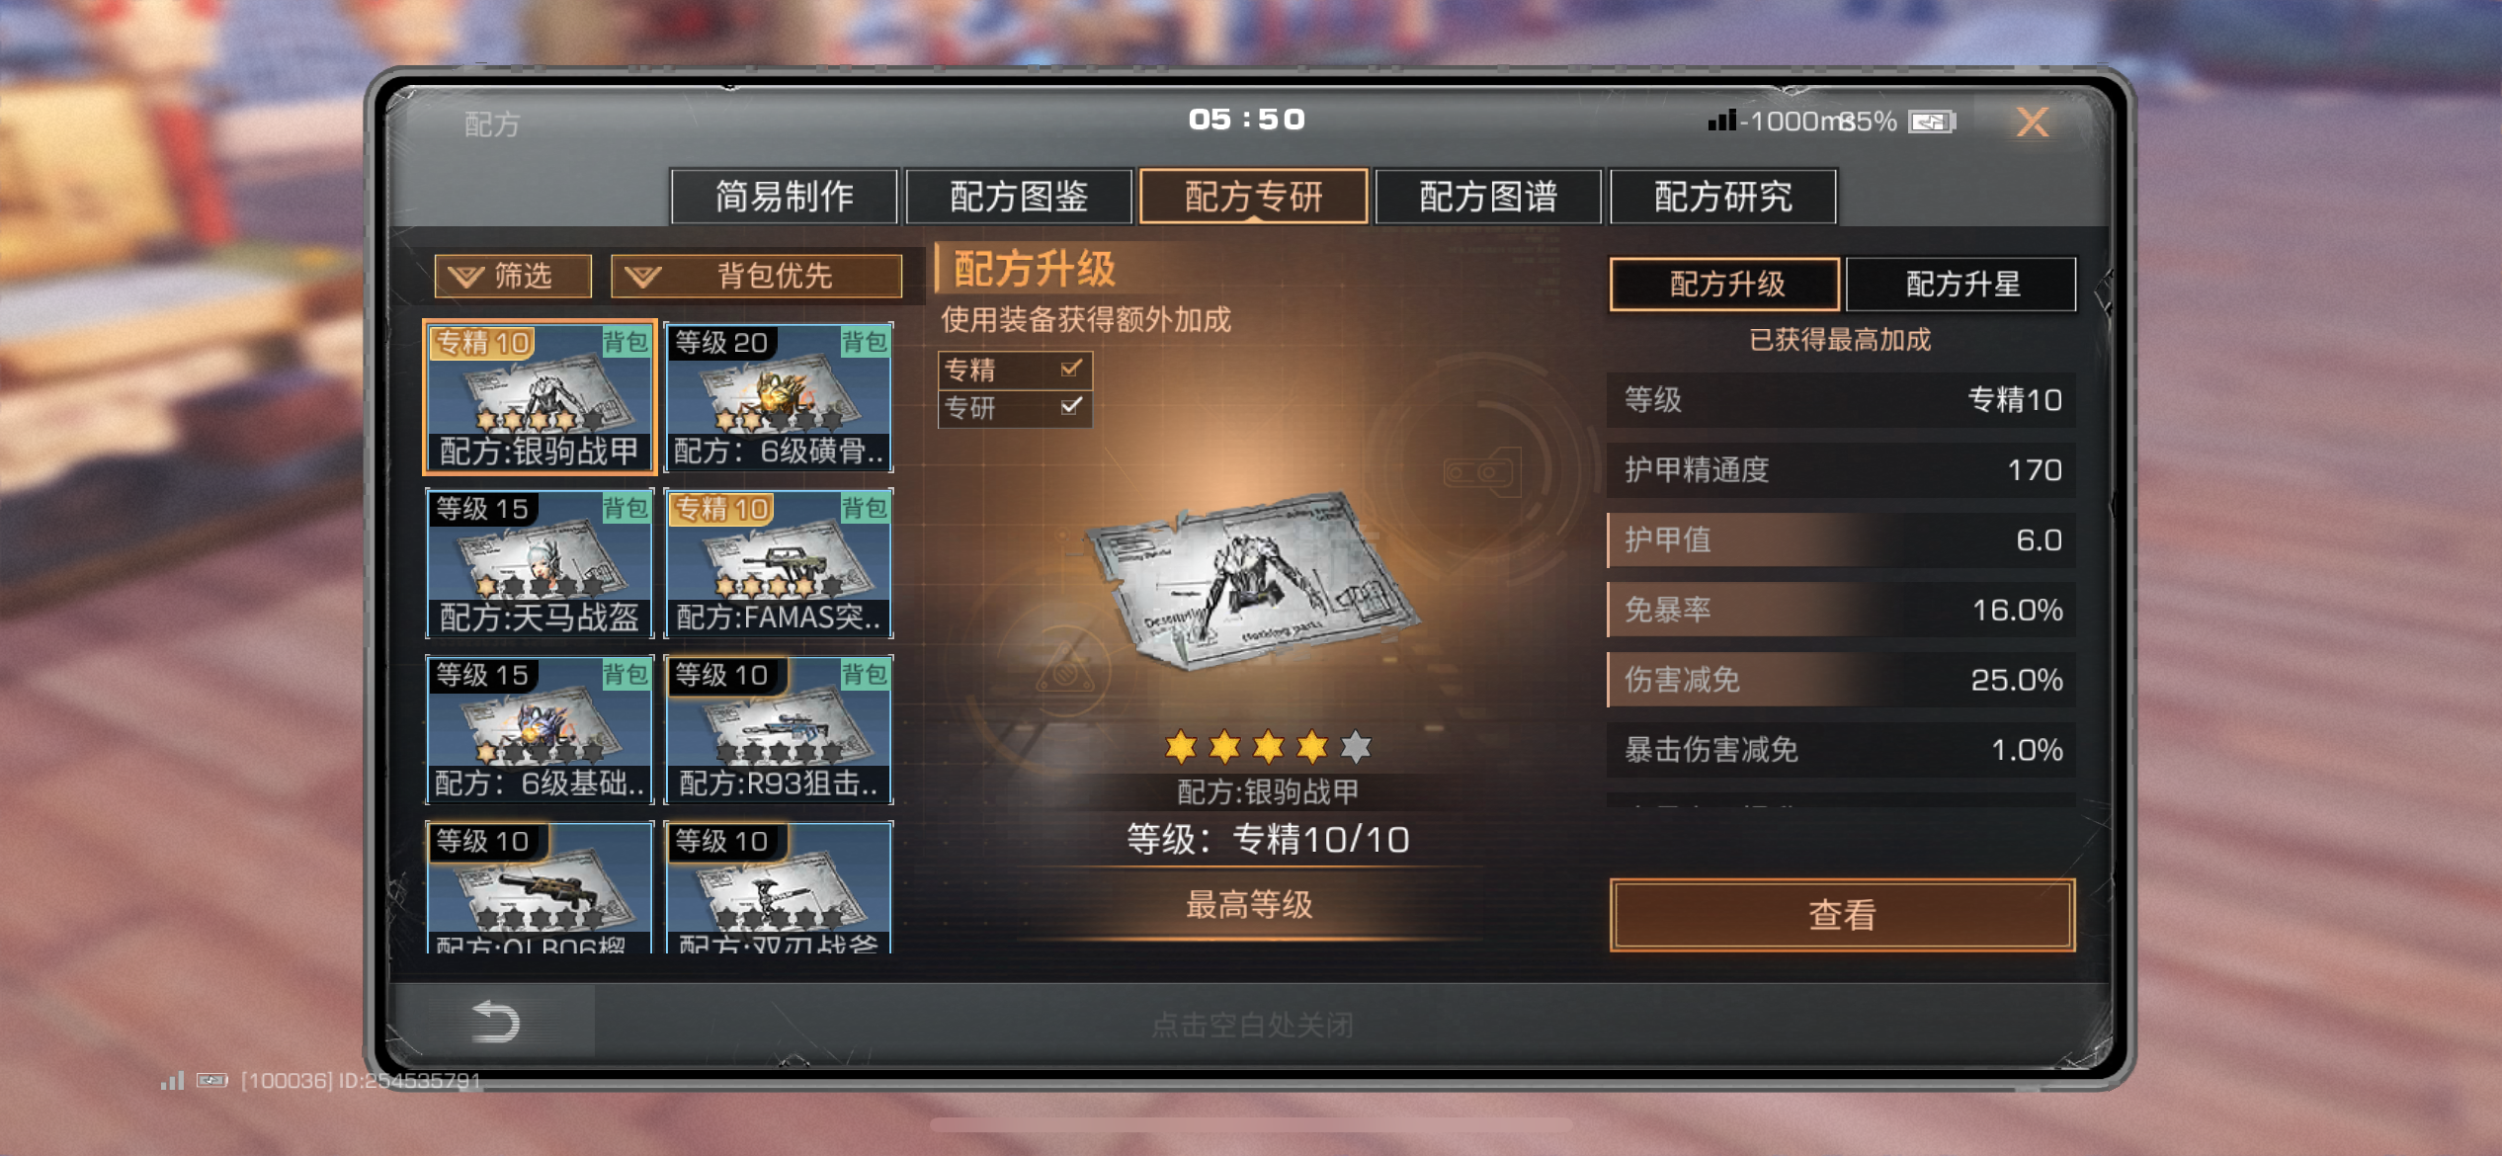Select the 银驹战甲 recipe card
This screenshot has width=2502, height=1156.
[x=540, y=397]
